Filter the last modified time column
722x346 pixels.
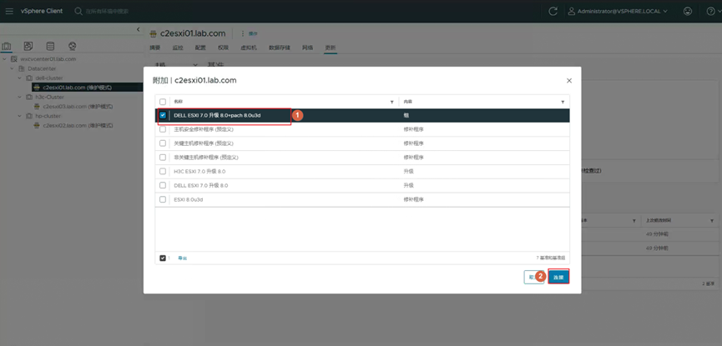tap(711, 221)
